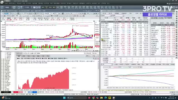Open the 추이 tab in the news pane
Screen dimensions: 178x100
pyautogui.click(x=48, y=56)
